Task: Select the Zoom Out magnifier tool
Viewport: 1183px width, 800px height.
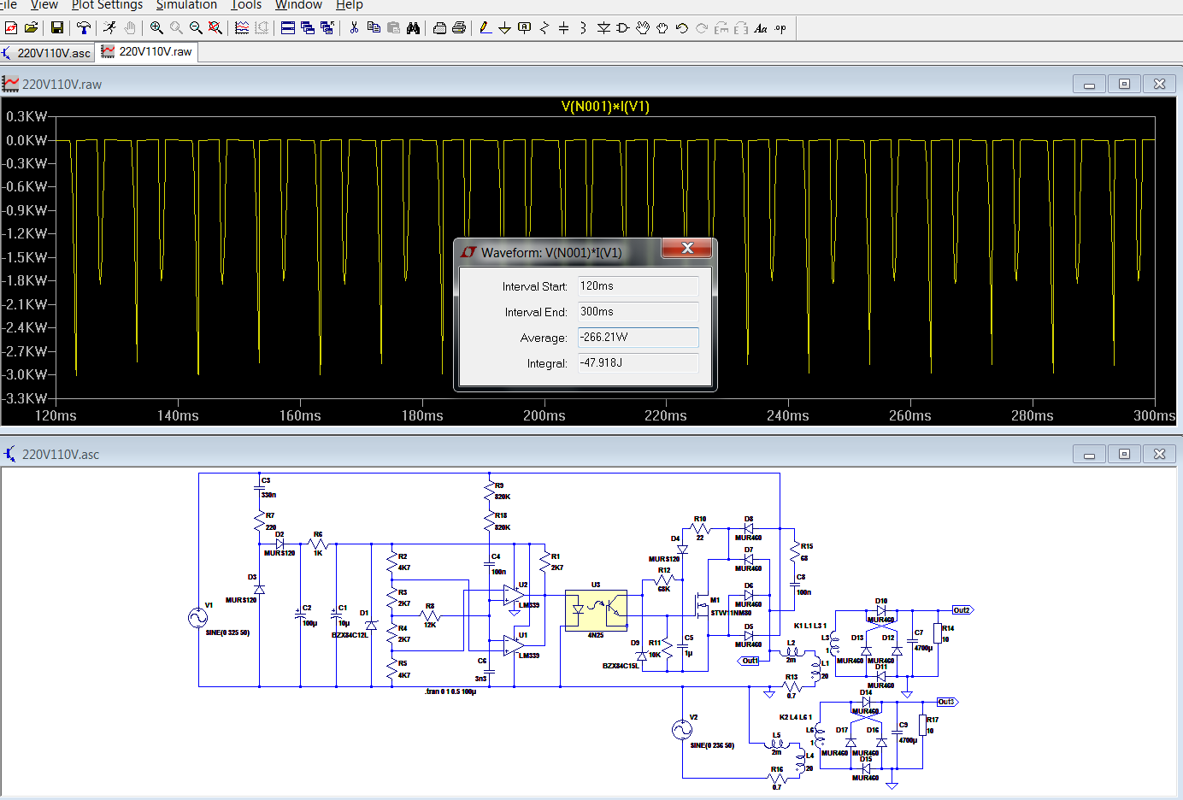Action: [x=196, y=28]
